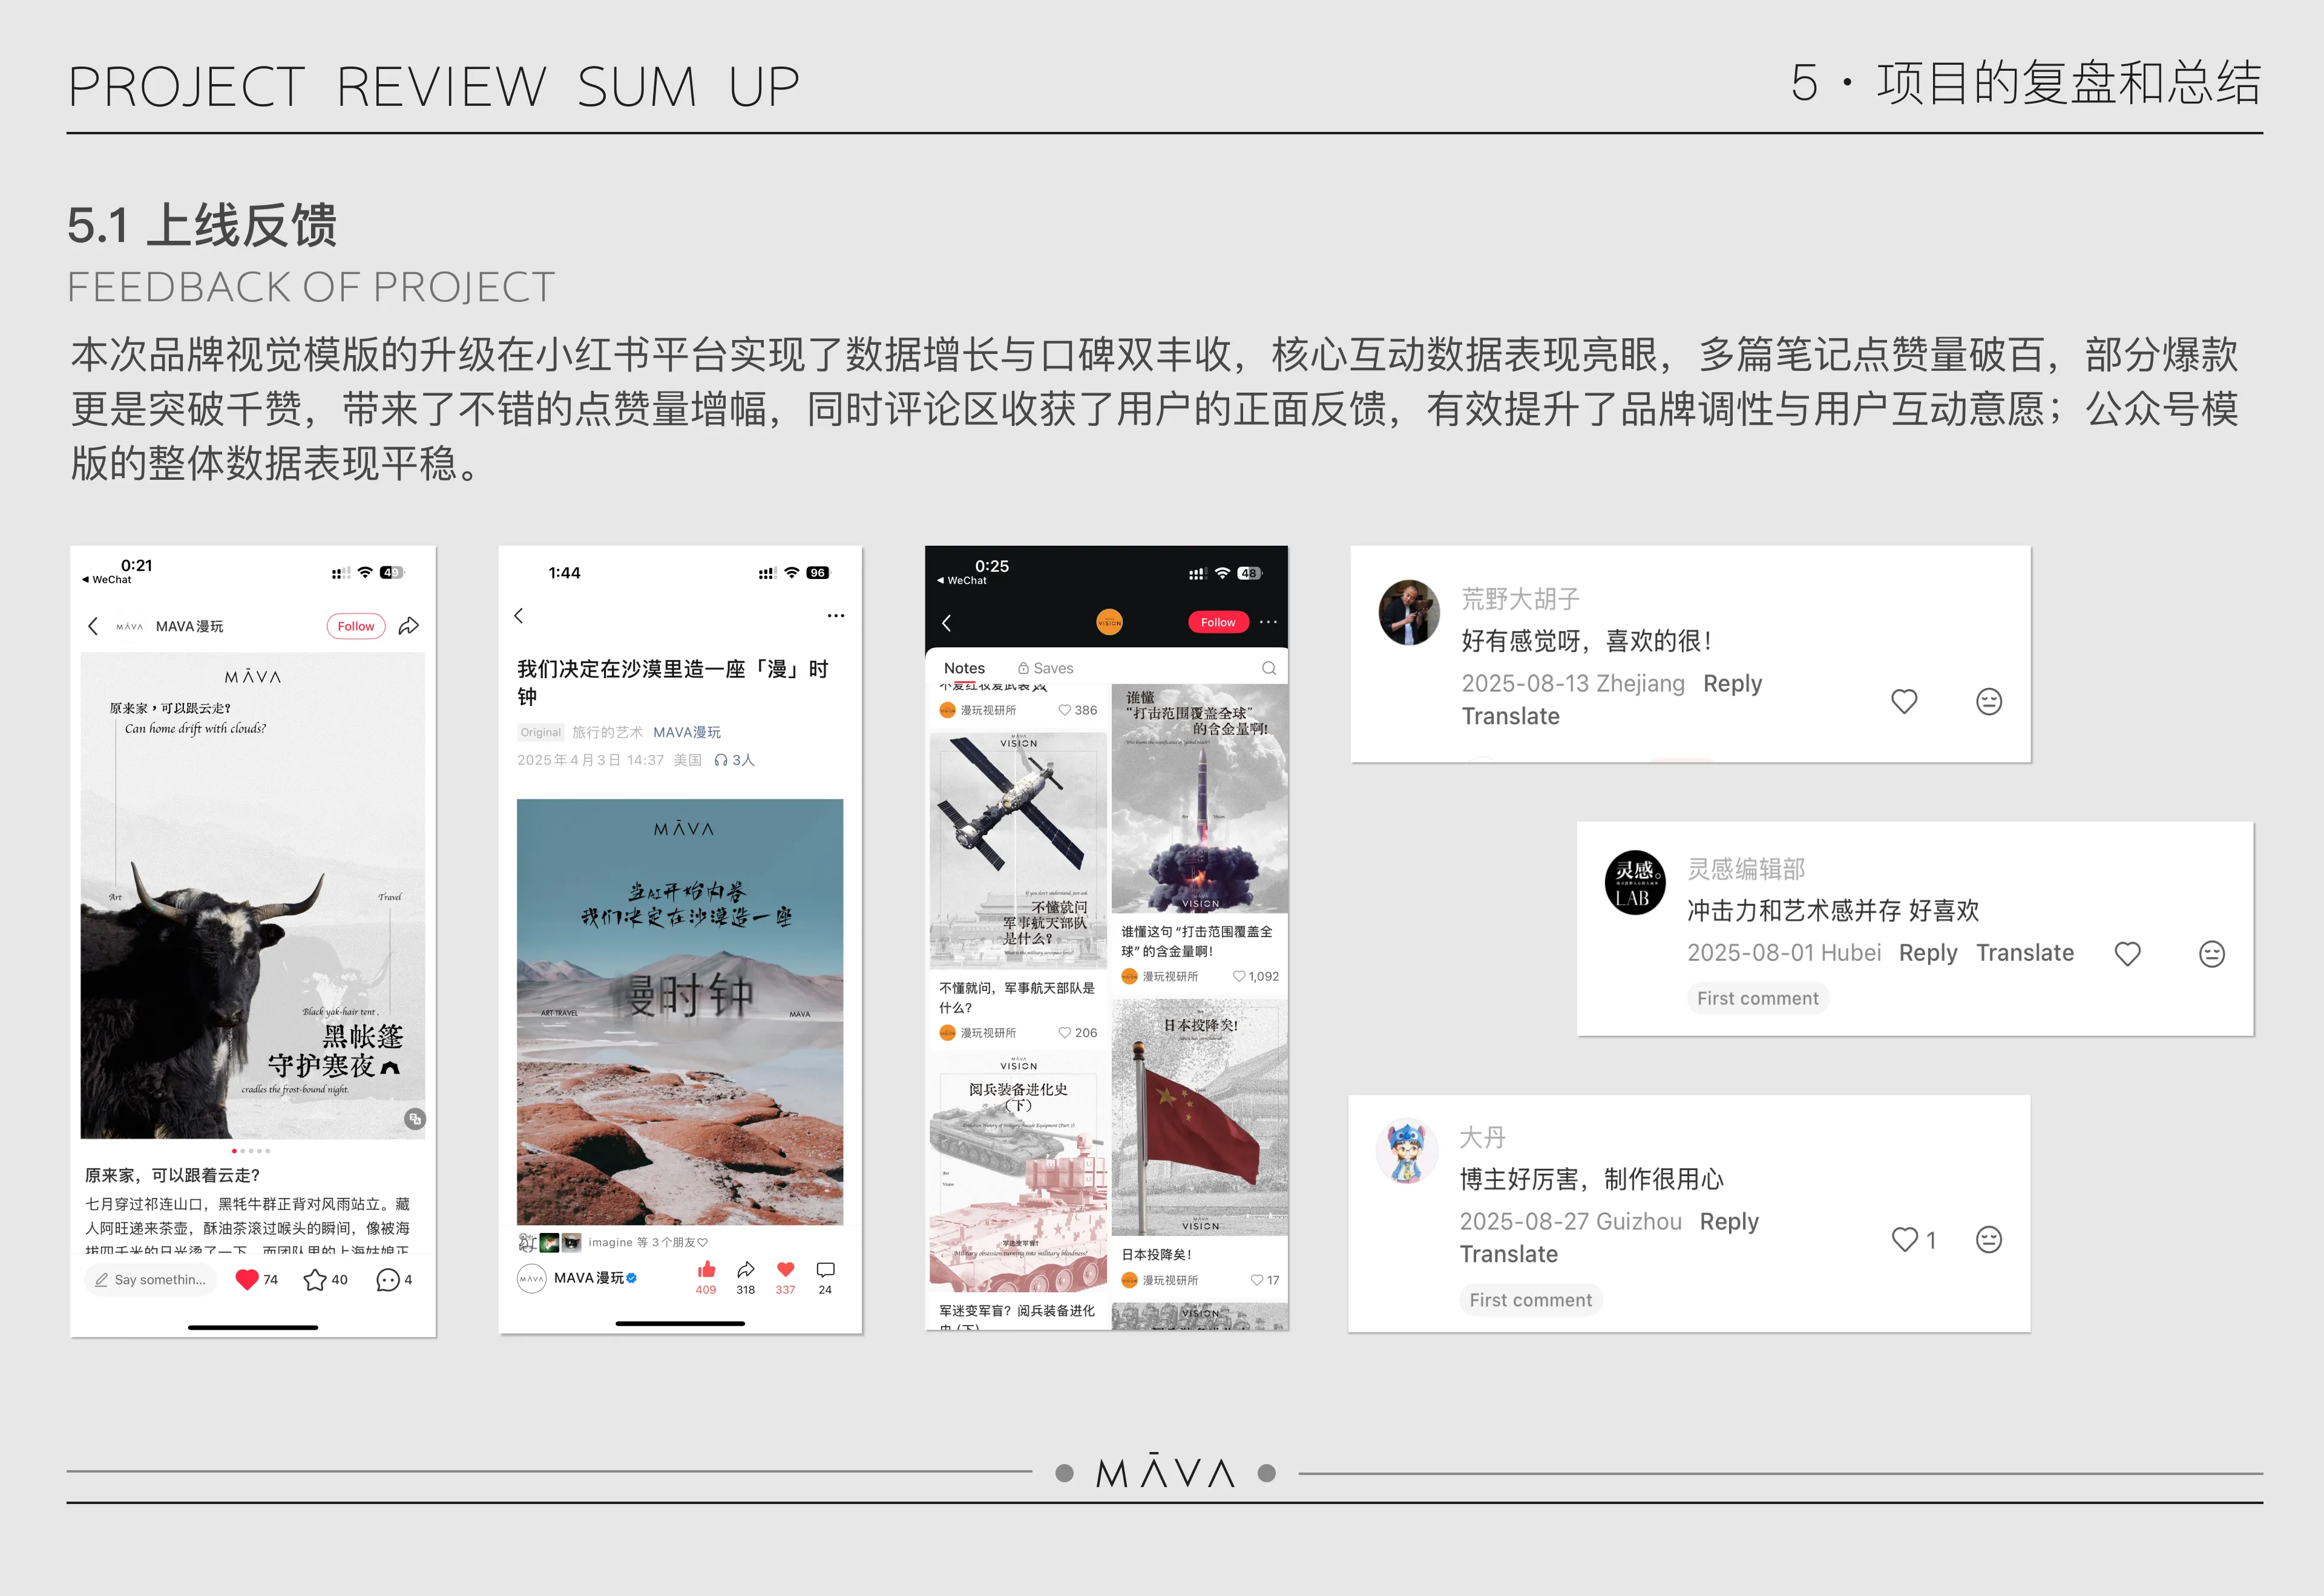Viewport: 2324px width, 1596px height.
Task: Click username 荒野大胡子
Action: point(1520,598)
